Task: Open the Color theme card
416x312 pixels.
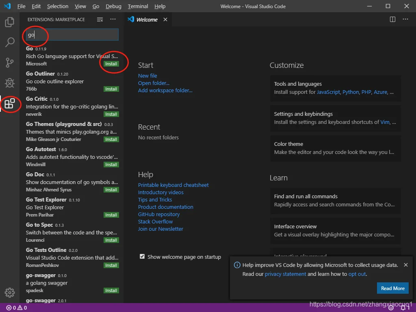Action: pos(335,148)
